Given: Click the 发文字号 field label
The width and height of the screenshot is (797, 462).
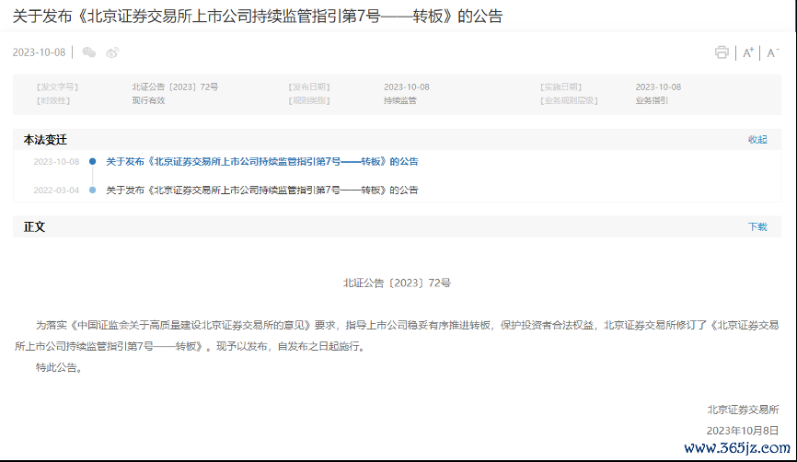Looking at the screenshot, I should [57, 87].
